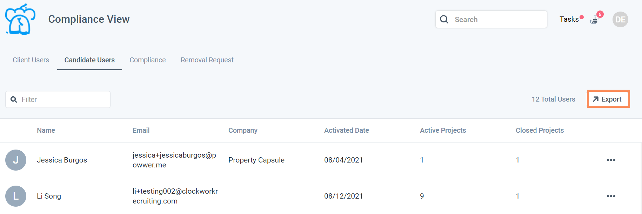
Task: Click the elephant logo icon
Action: pyautogui.click(x=20, y=19)
